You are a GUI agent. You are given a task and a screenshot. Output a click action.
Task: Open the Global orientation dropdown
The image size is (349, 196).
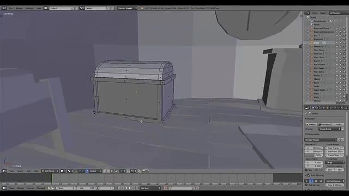(x=95, y=171)
